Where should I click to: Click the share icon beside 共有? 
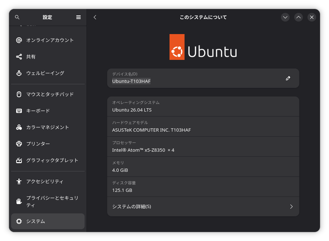tap(19, 57)
